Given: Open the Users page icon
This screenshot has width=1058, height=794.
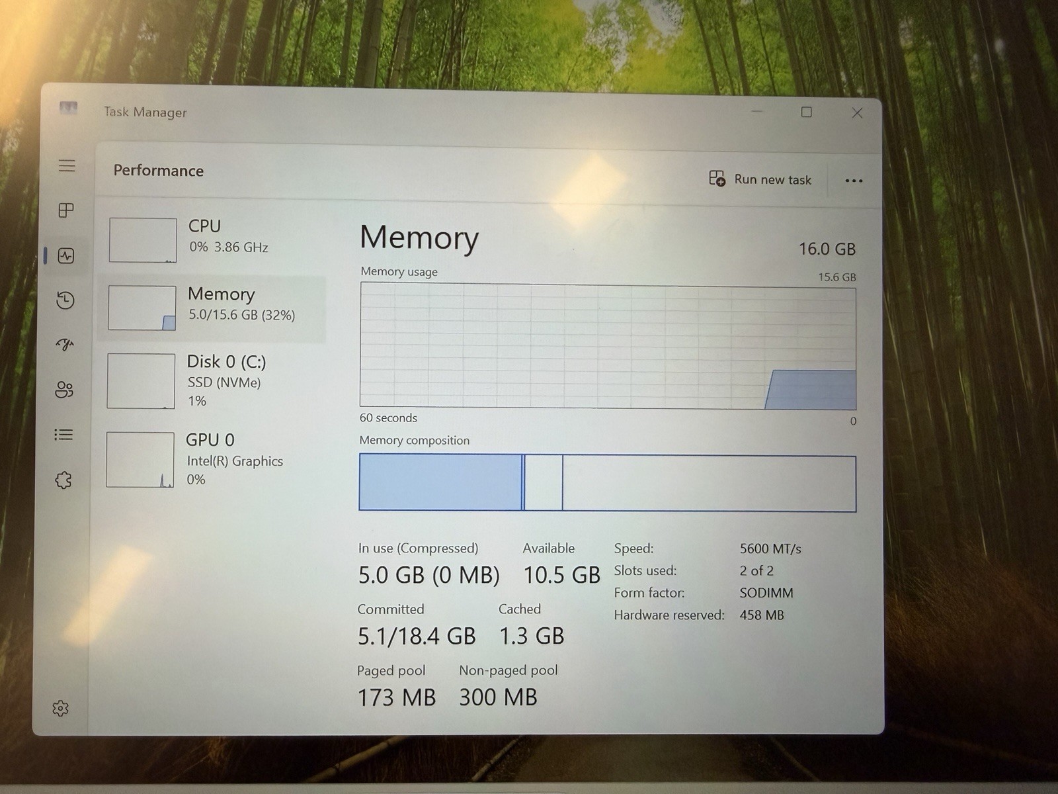Looking at the screenshot, I should click(x=64, y=390).
